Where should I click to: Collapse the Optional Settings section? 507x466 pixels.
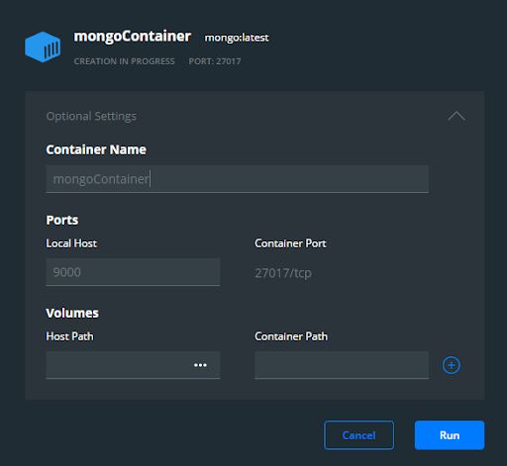point(456,116)
